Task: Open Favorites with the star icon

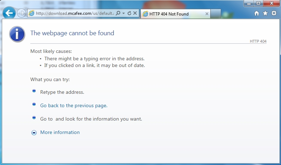Action: pyautogui.click(x=265, y=13)
